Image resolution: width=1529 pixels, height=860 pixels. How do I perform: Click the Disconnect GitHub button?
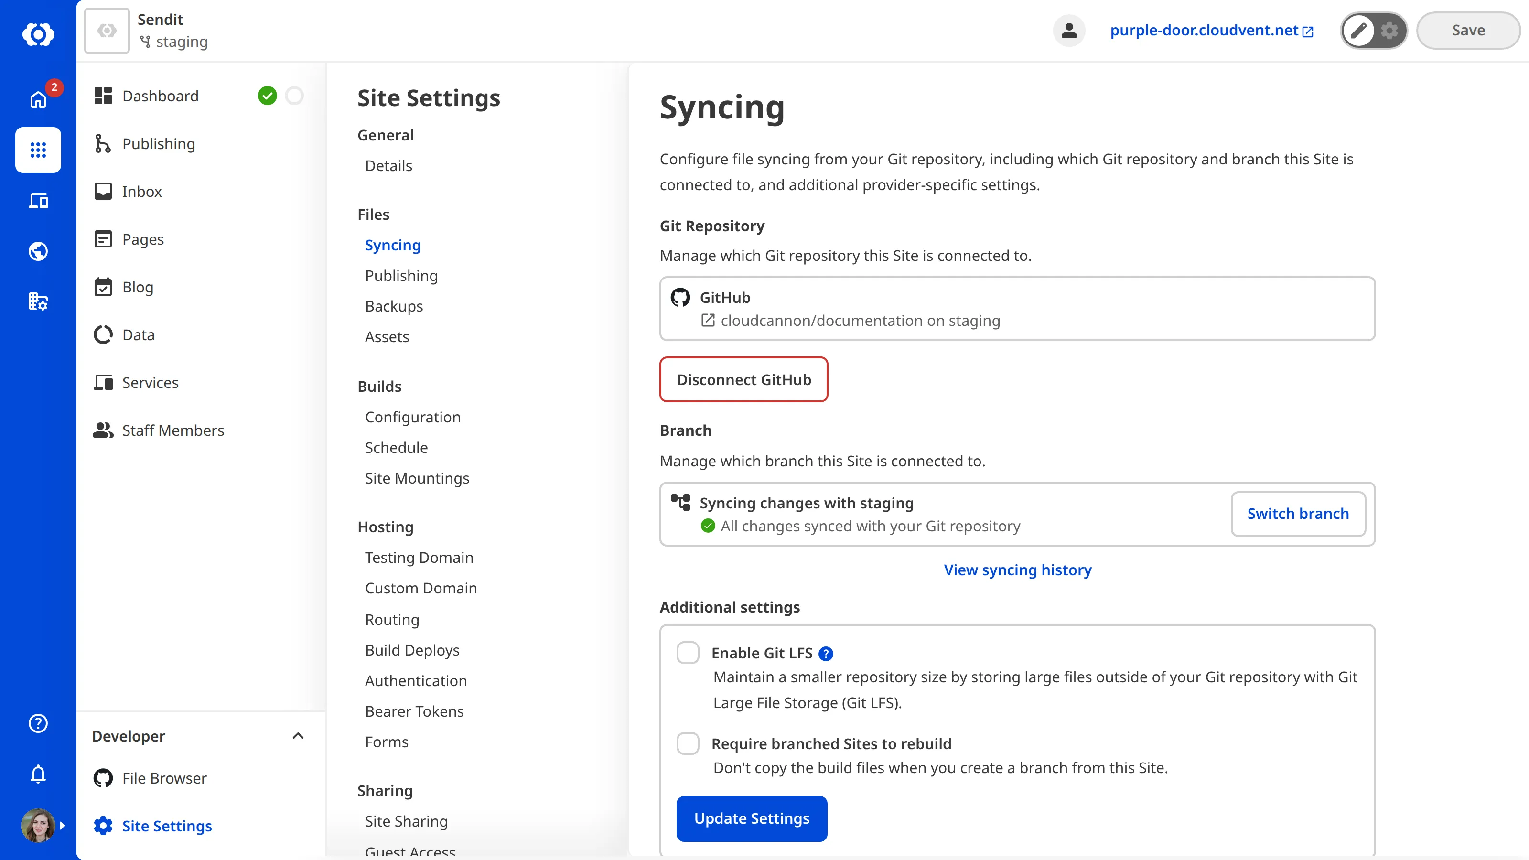click(744, 379)
